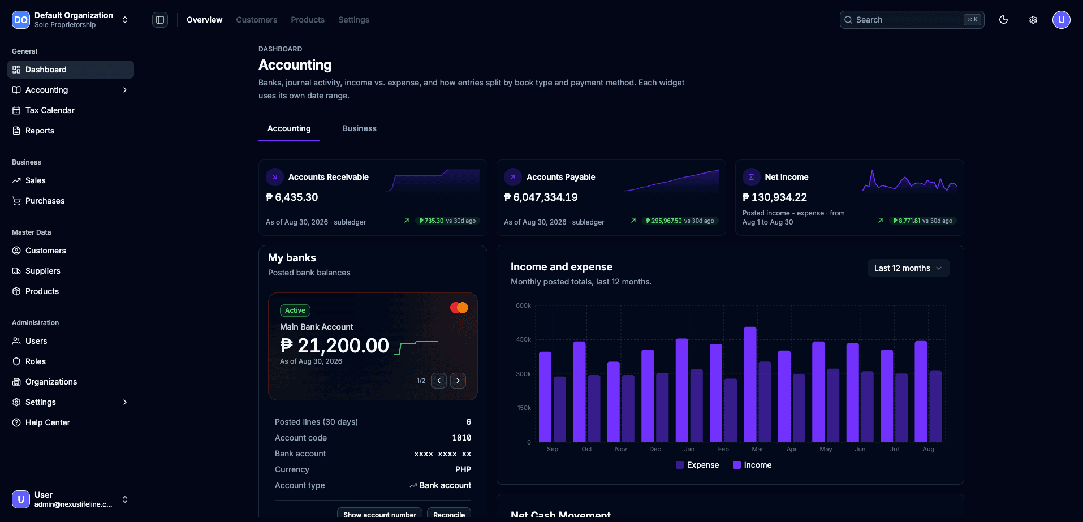Go to next bank card
1083x522 pixels.
tap(458, 381)
